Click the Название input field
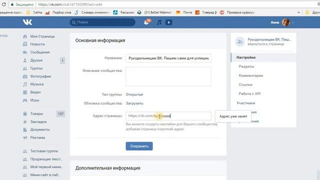 pos(168,58)
